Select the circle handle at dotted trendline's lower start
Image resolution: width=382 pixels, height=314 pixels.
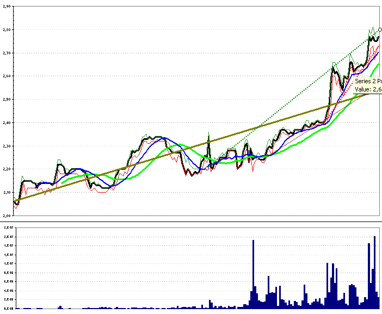pos(207,168)
